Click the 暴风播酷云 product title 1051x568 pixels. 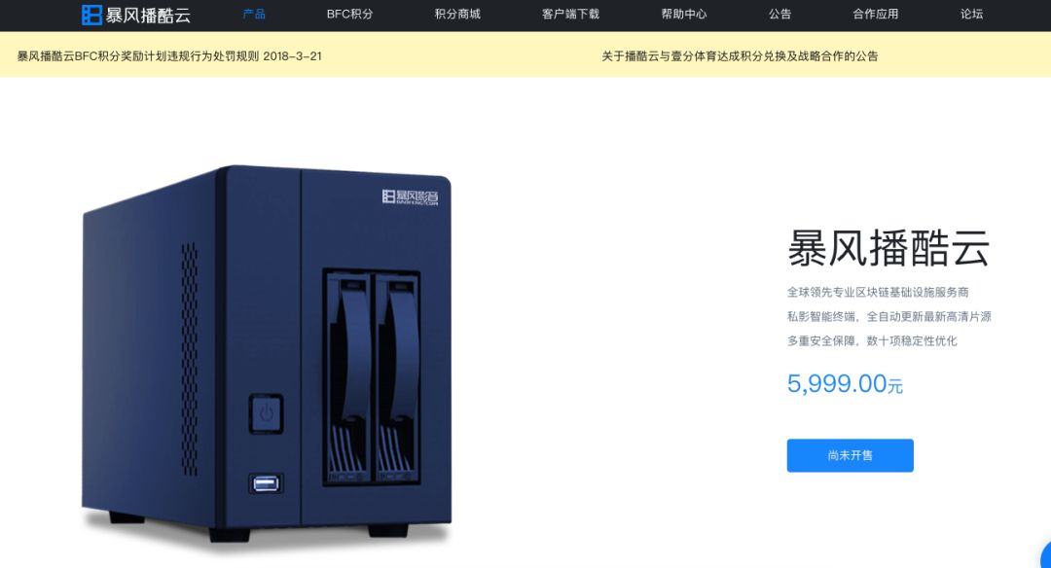tap(888, 249)
